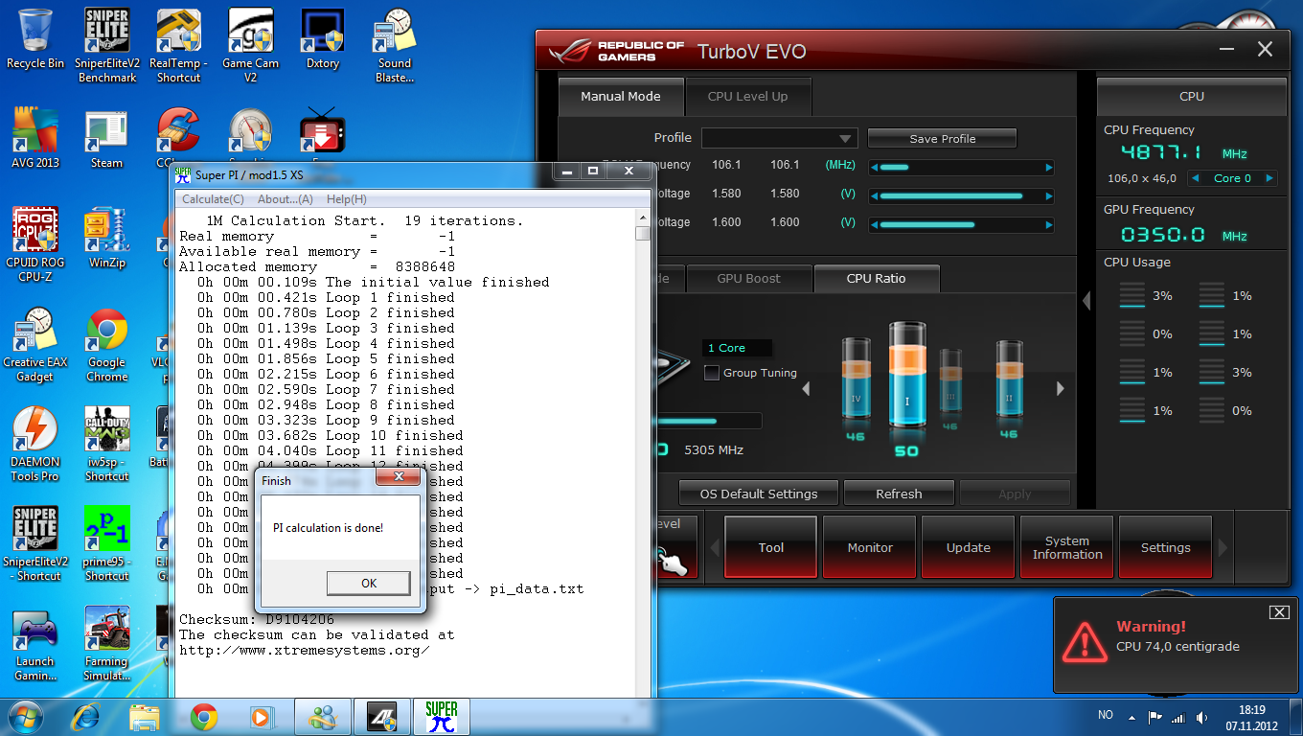
Task: Show more items in TurboV bottom menu
Action: pos(1222,548)
